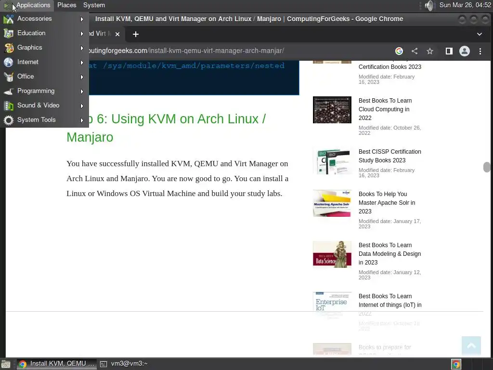The width and height of the screenshot is (493, 370).
Task: Click the volume speaker icon in panel
Action: [x=429, y=5]
